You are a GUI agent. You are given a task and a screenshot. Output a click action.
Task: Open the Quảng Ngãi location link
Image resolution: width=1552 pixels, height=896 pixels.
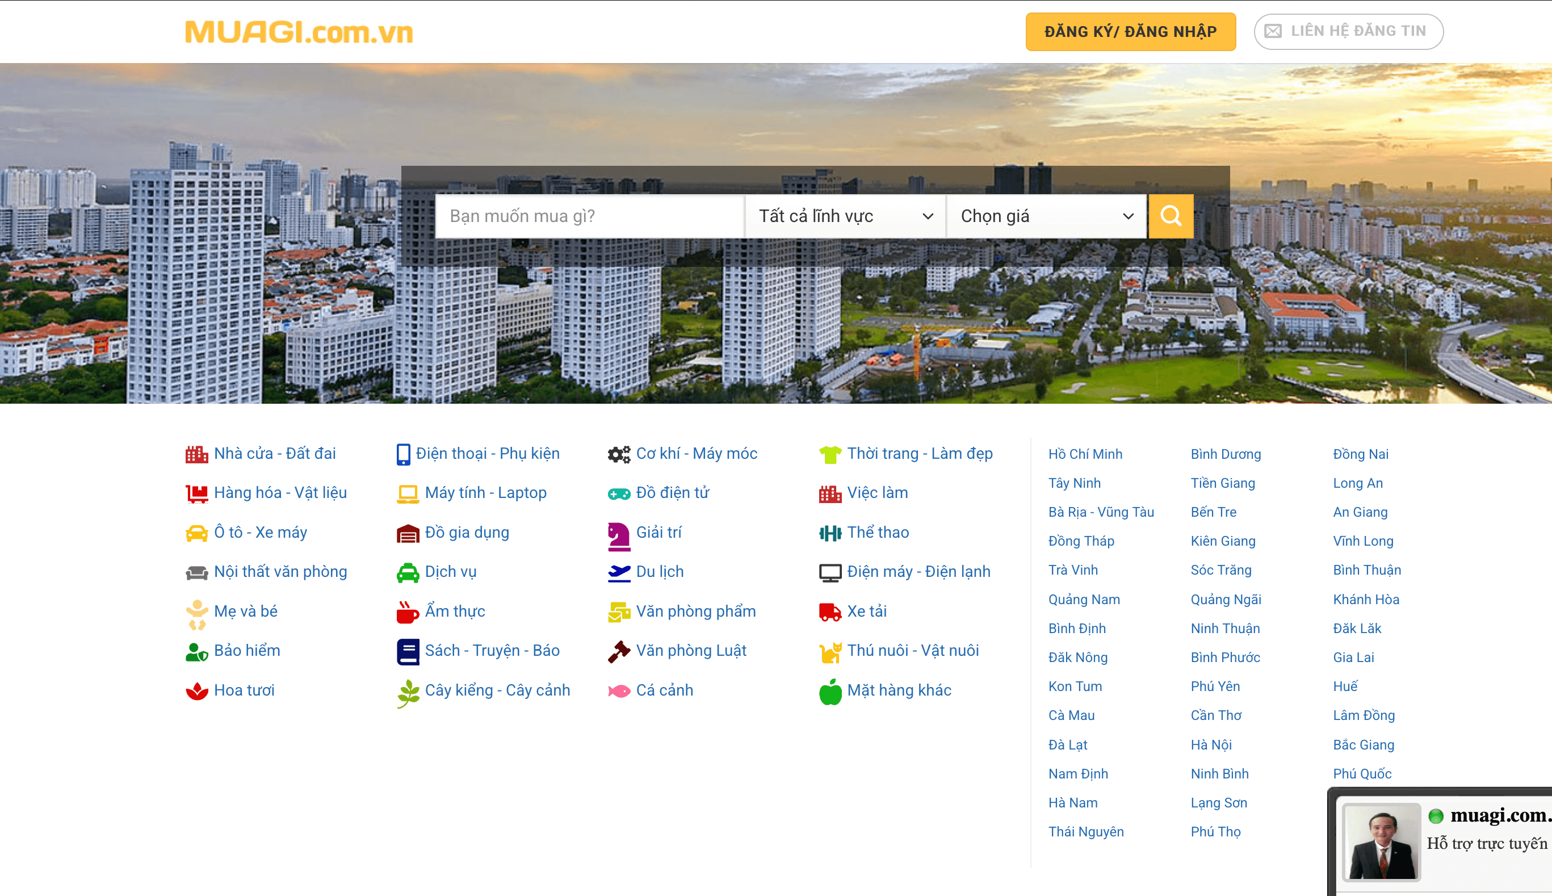pyautogui.click(x=1226, y=600)
